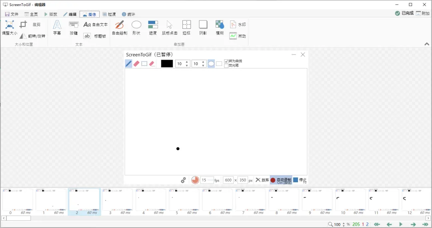Click the timeline scrollbar right arrow
Screen dimensions: 432x228
point(428,218)
